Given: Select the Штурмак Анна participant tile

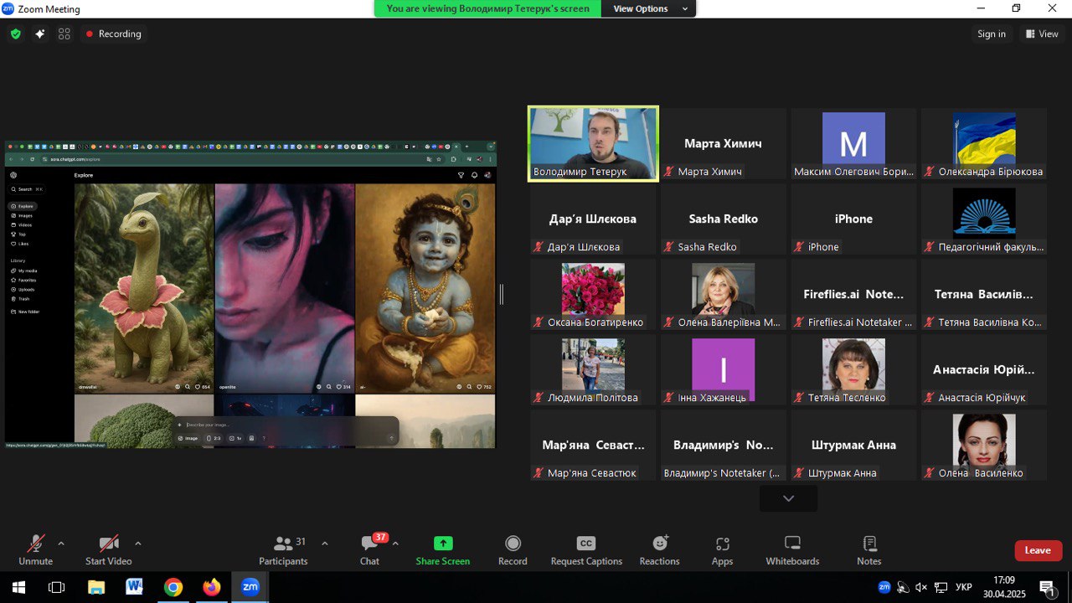Looking at the screenshot, I should (x=853, y=446).
